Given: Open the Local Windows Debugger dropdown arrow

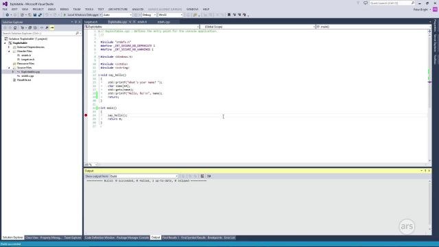Looking at the screenshot, I should (x=101, y=14).
